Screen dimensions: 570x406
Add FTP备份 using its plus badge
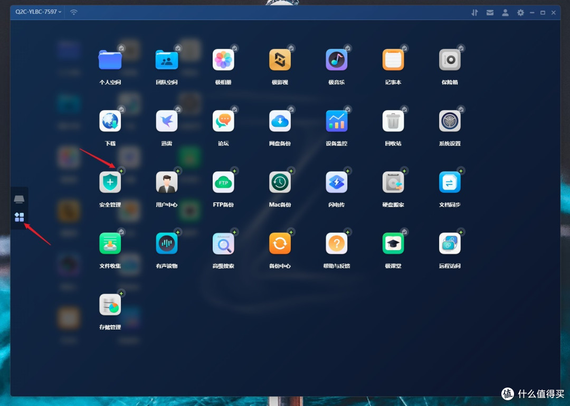(x=234, y=171)
